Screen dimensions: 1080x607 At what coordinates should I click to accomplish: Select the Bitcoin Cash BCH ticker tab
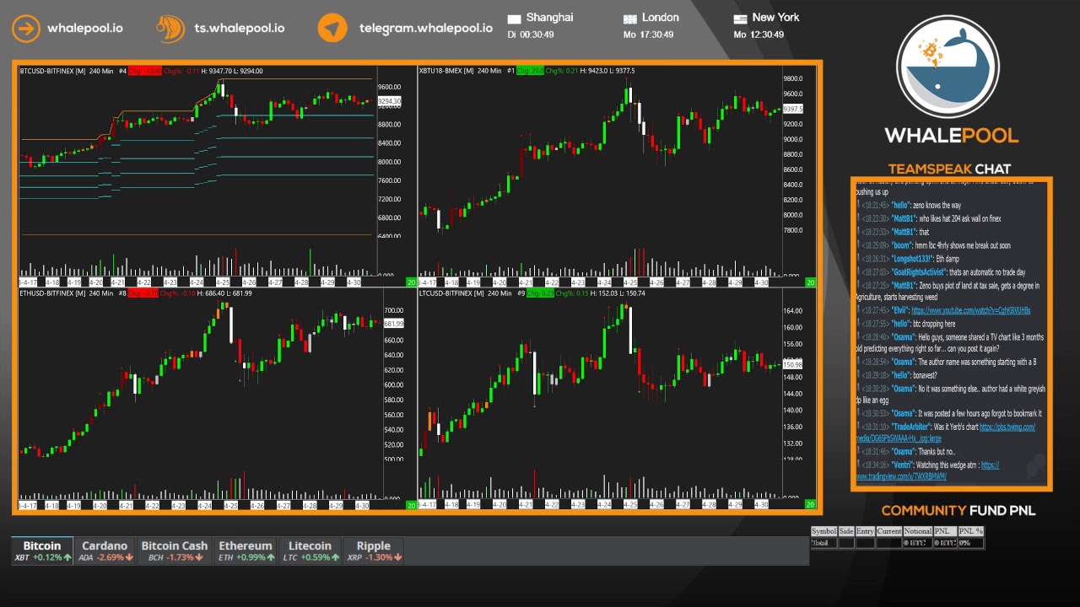coord(175,551)
